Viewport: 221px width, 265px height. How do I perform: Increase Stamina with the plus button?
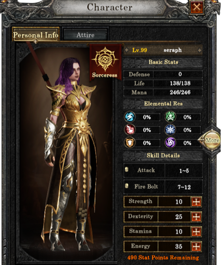(x=196, y=231)
